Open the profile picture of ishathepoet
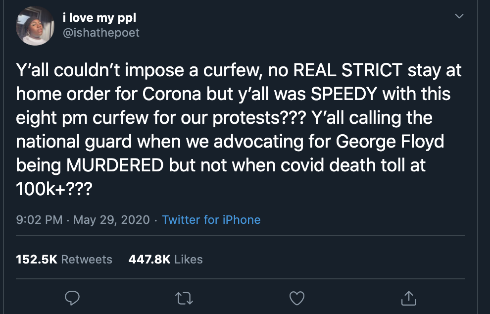Viewport: 490px width, 314px height. [35, 26]
